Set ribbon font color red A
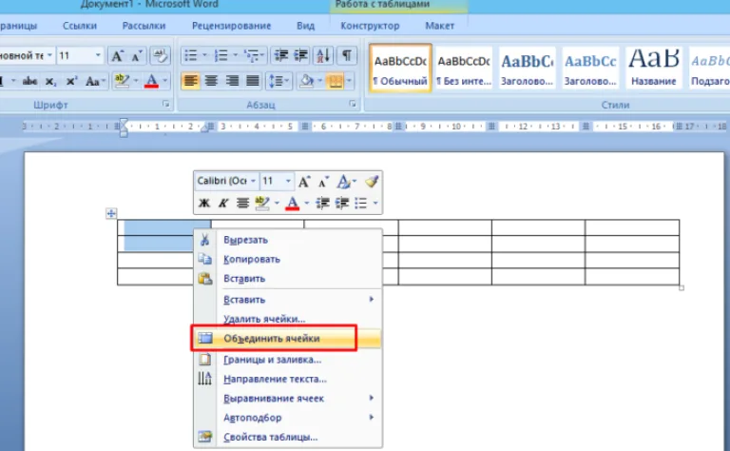Screen dimensions: 730x451 (x=151, y=81)
